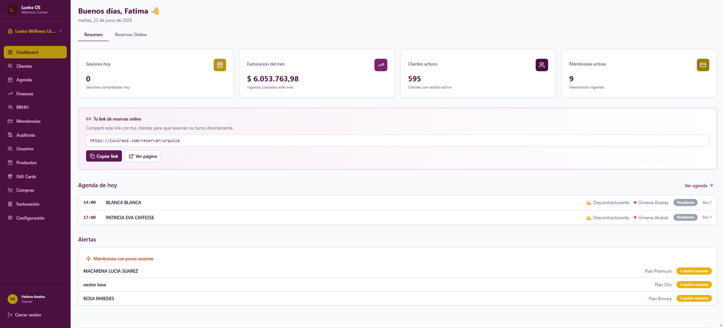This screenshot has height=328, width=724.
Task: Click Fatima Avalos profile name
Action: 33,296
